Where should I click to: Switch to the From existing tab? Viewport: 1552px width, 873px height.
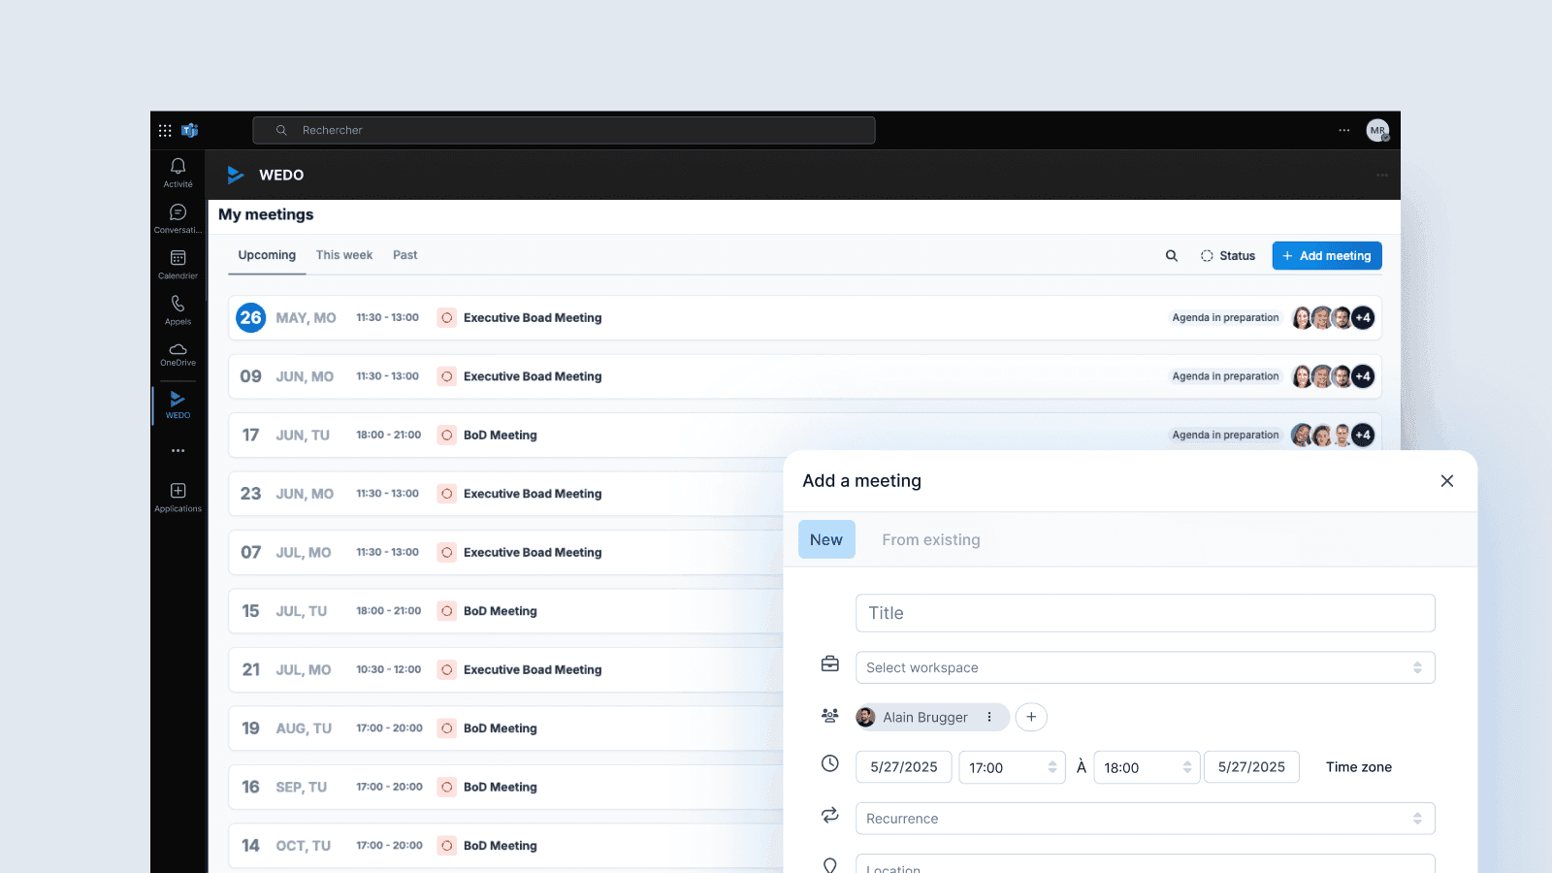pyautogui.click(x=930, y=539)
